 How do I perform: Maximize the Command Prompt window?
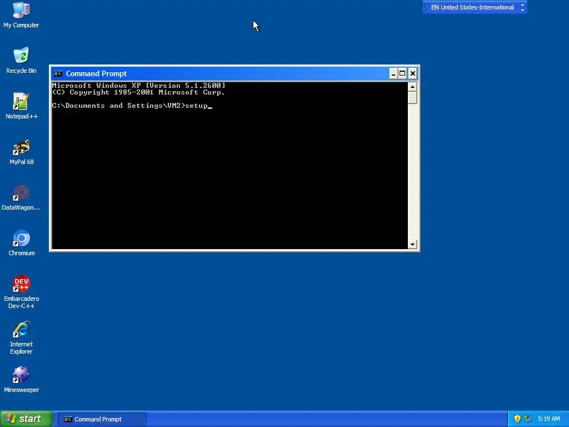[402, 74]
